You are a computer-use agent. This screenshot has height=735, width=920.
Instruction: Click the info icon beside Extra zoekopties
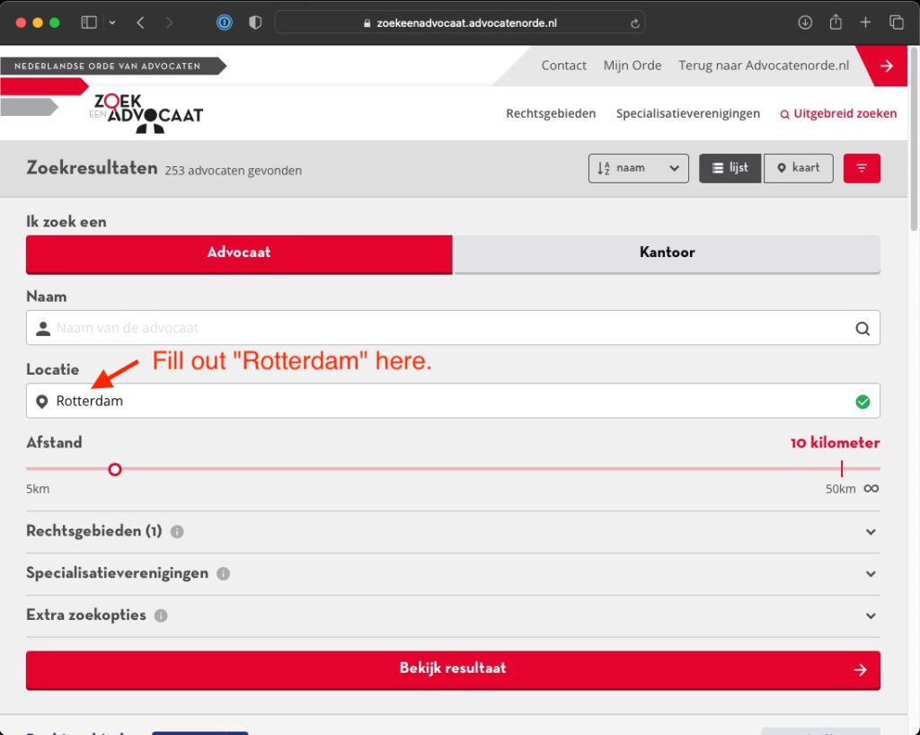pos(161,616)
